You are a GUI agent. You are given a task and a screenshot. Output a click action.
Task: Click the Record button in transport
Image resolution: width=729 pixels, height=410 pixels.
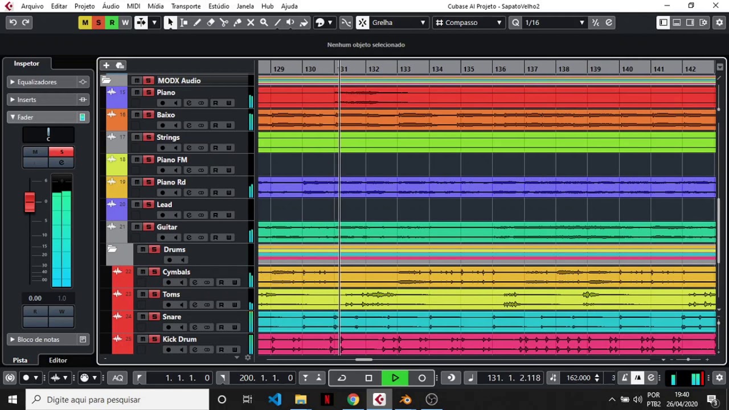(x=421, y=378)
